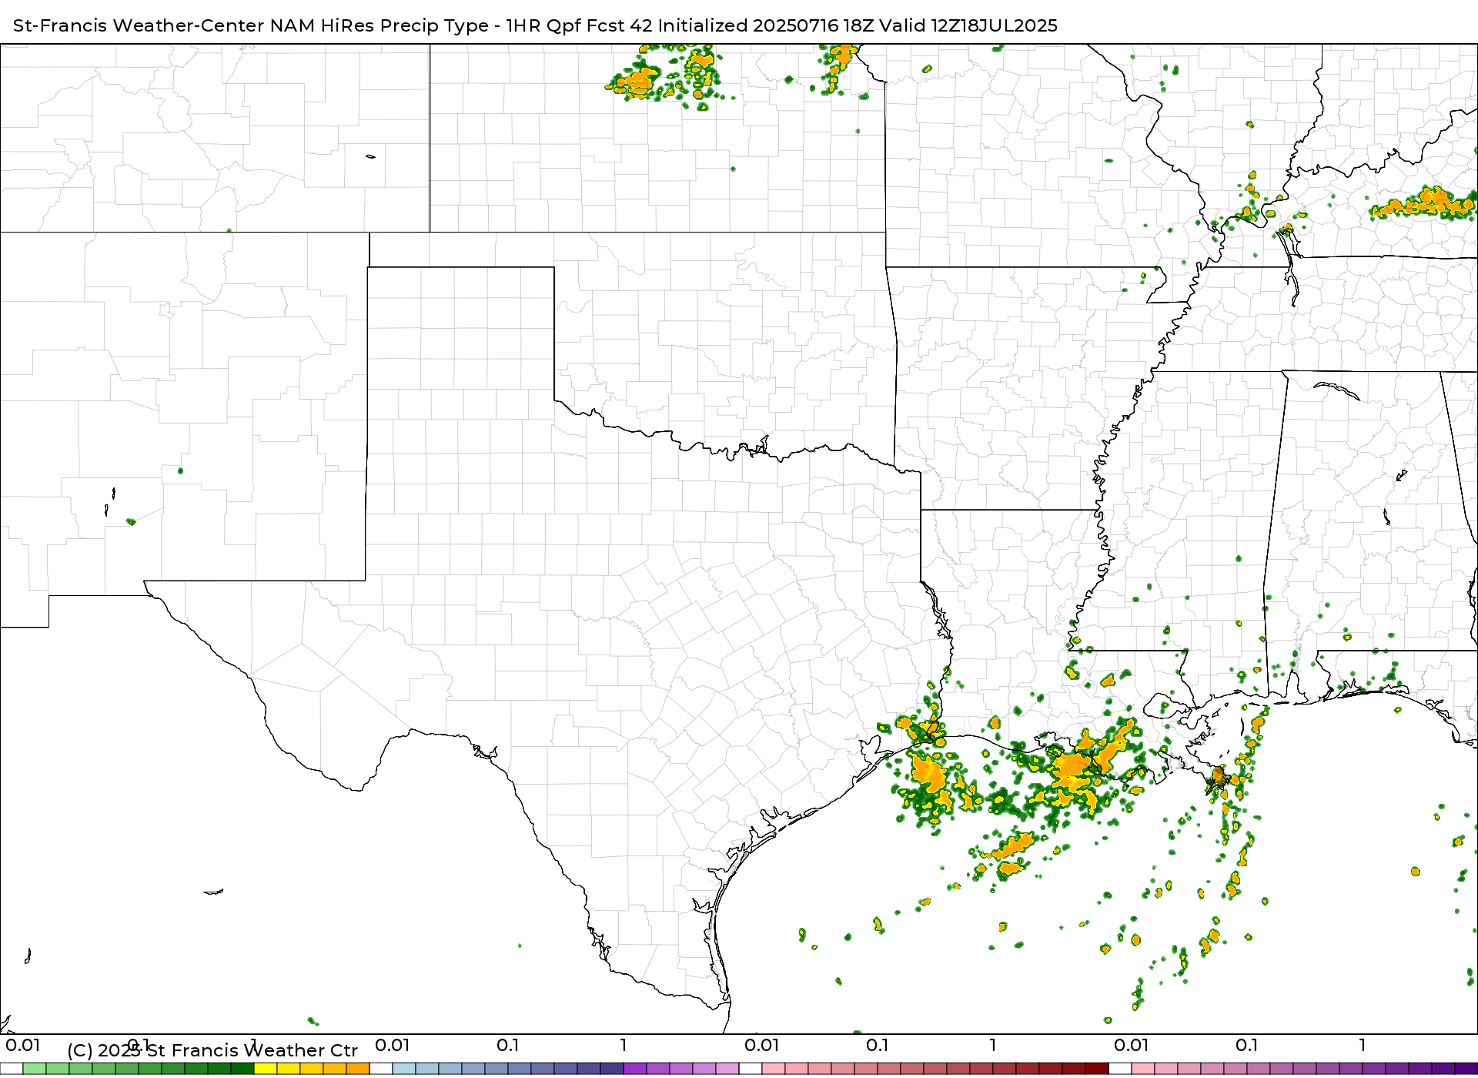Click the 0.1 label above the blue-purple scale
The width and height of the screenshot is (1478, 1078).
tap(508, 1045)
